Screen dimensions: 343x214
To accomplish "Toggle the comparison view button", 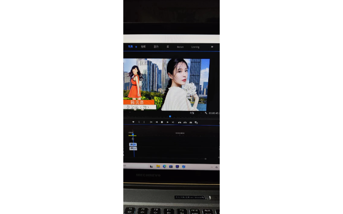I will (x=196, y=123).
